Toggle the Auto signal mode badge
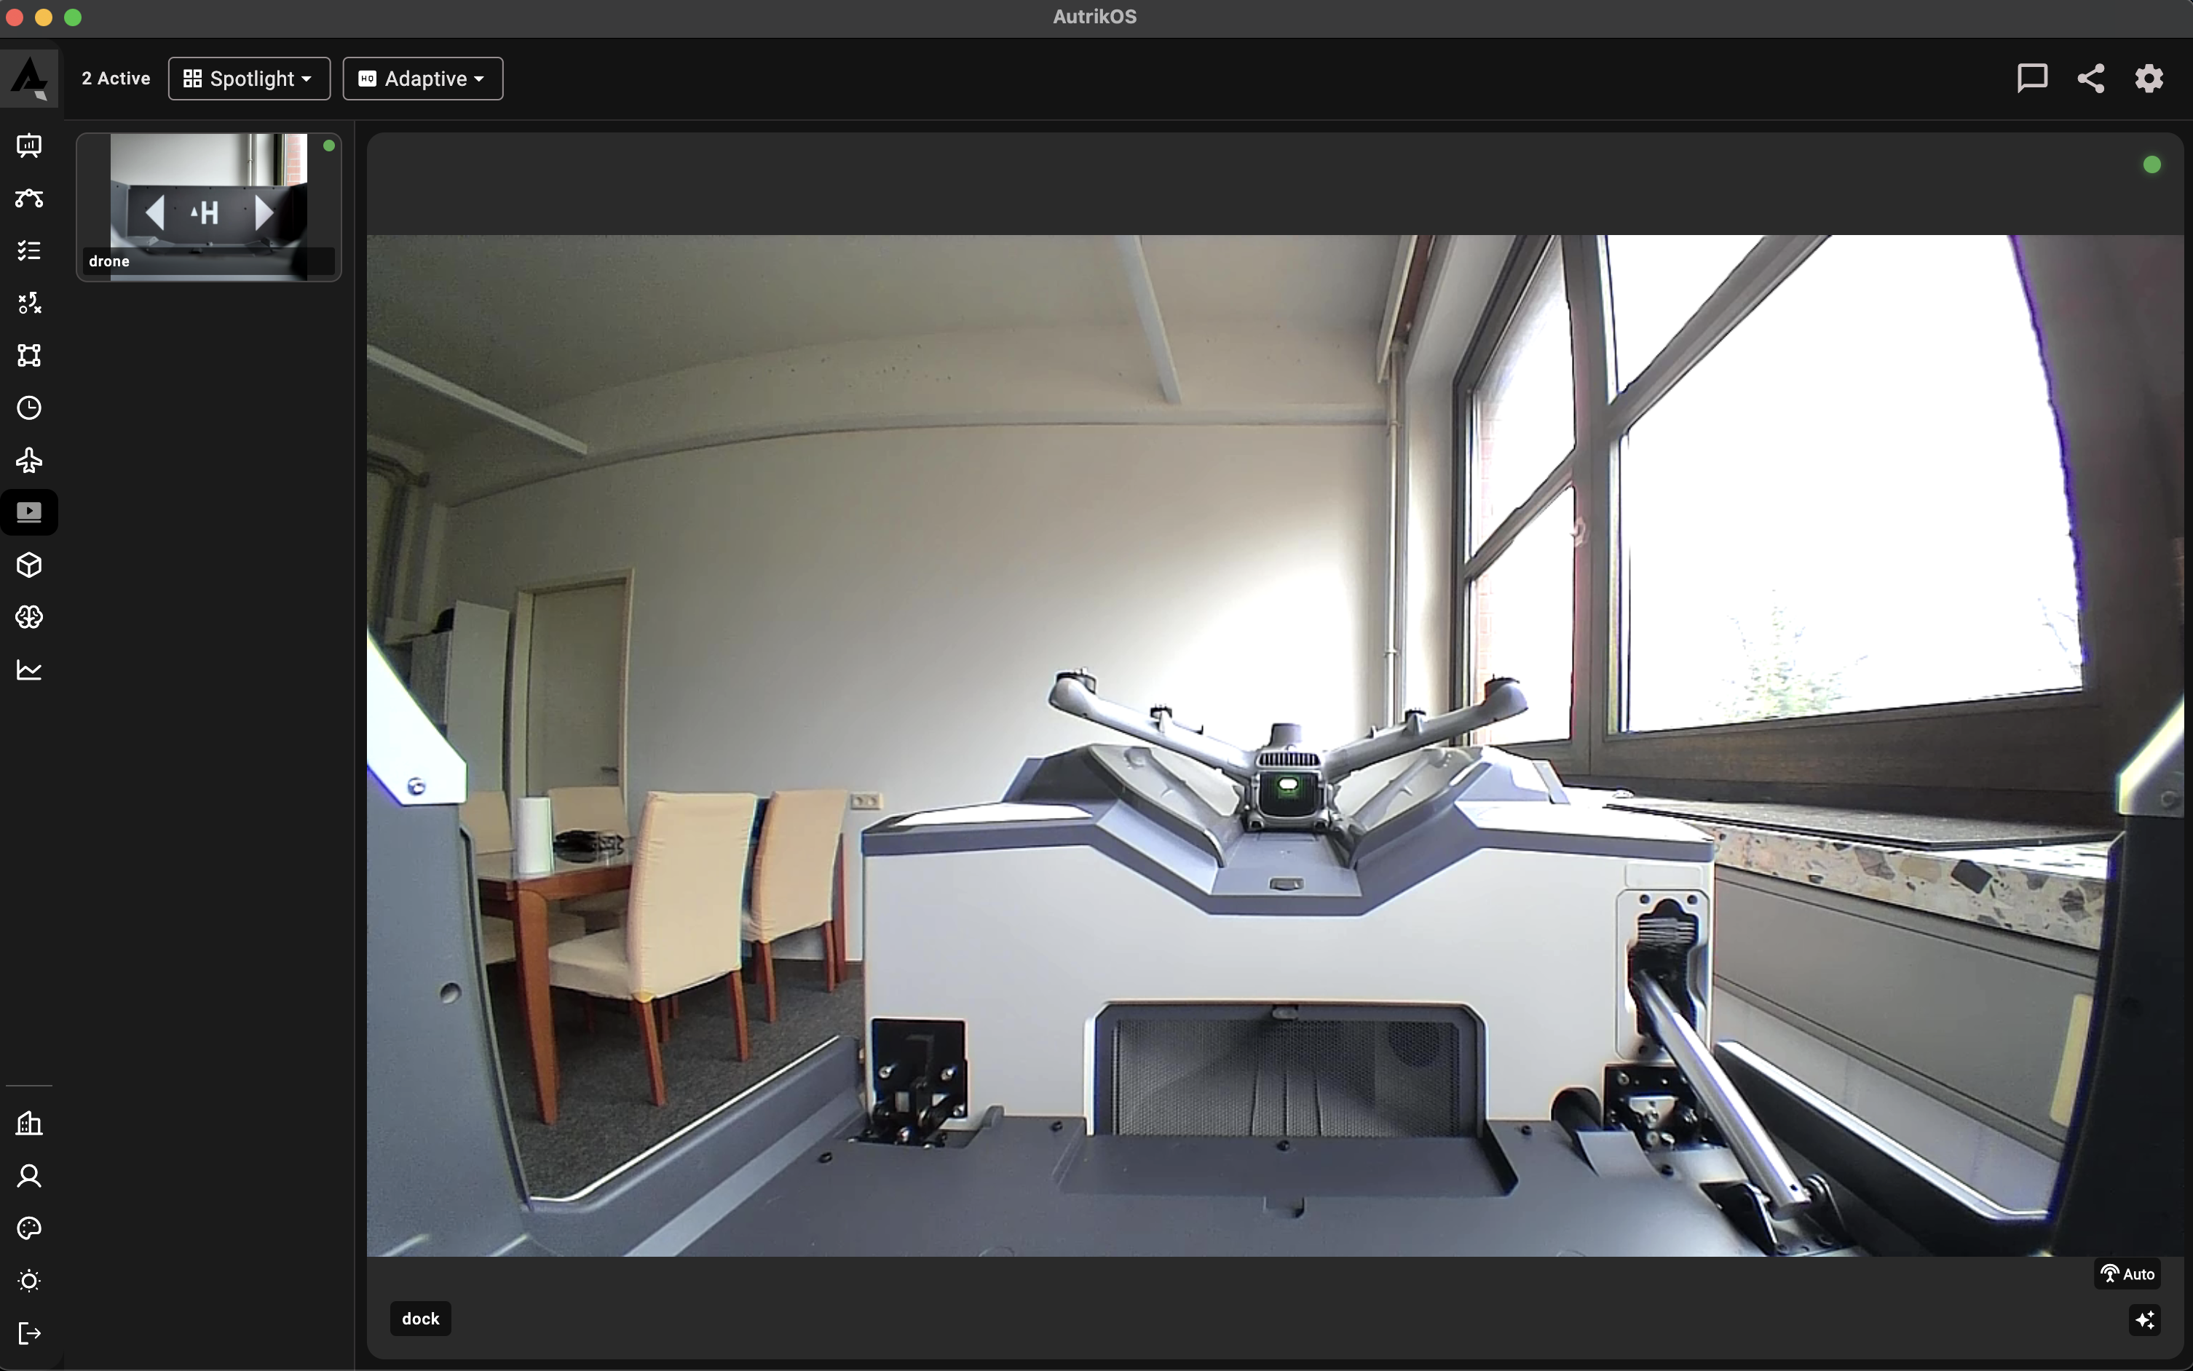 click(2127, 1274)
